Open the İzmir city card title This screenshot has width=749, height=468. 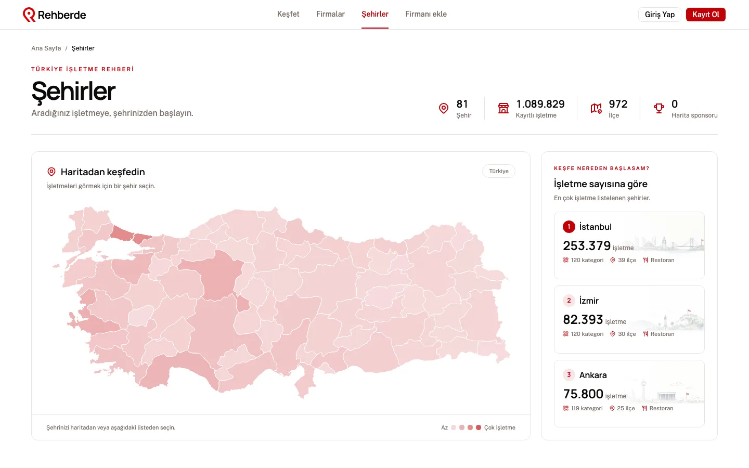[589, 301]
